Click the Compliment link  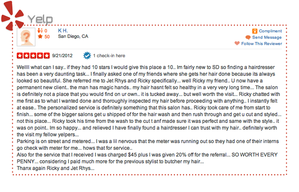[270, 31]
